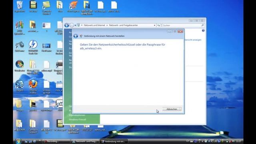This screenshot has width=256, height=144.
Task: Select 'Netzwerk und Internet' breadcrumb
Action: [94, 25]
